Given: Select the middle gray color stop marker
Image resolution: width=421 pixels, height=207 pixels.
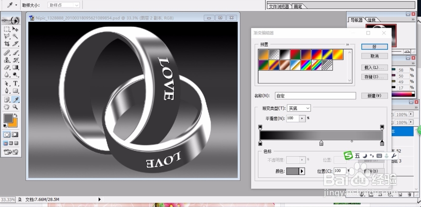Looking at the screenshot, I should click(321, 143).
